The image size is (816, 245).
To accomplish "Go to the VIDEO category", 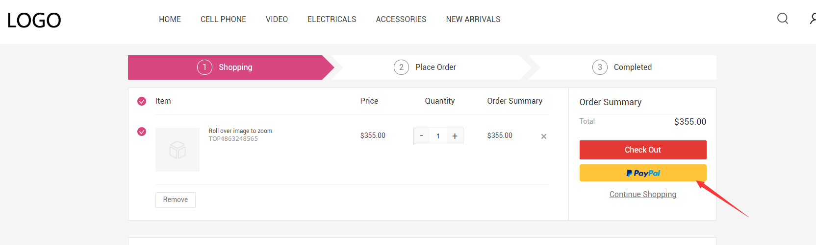I will click(x=277, y=19).
